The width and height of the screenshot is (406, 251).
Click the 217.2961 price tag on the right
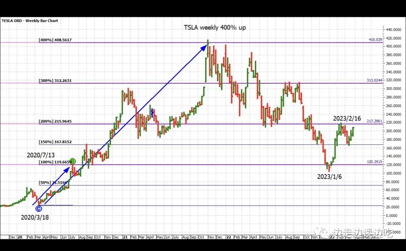pyautogui.click(x=374, y=121)
